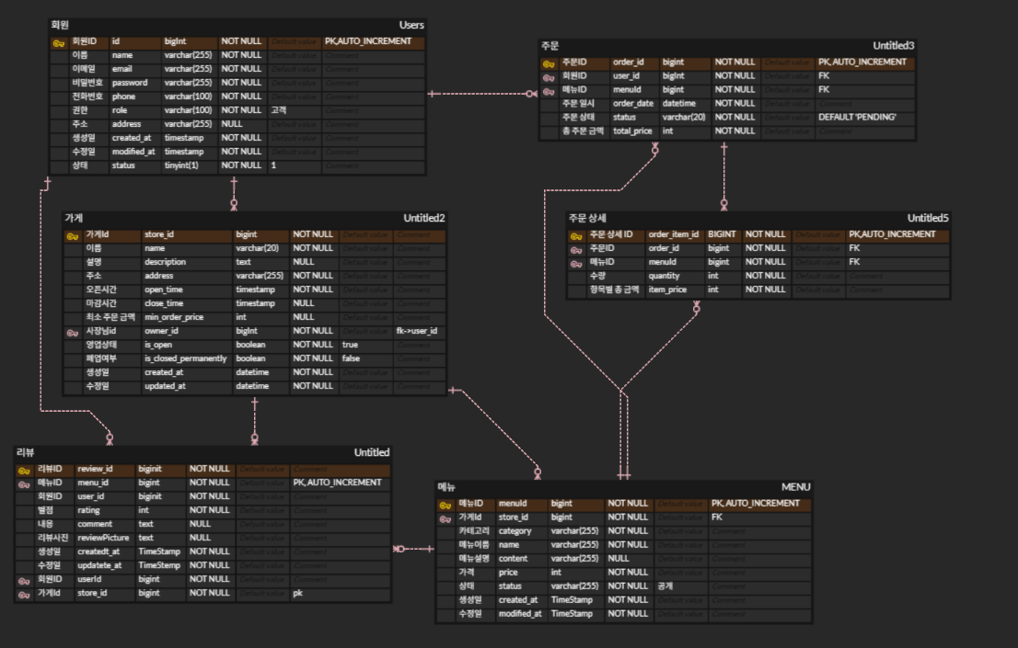Click the 회원 logical table title
This screenshot has height=648, width=1018.
[60, 25]
